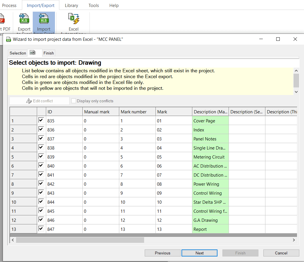Screen dimensions: 304x262
Task: Close the import wizard window
Action: click(295, 39)
